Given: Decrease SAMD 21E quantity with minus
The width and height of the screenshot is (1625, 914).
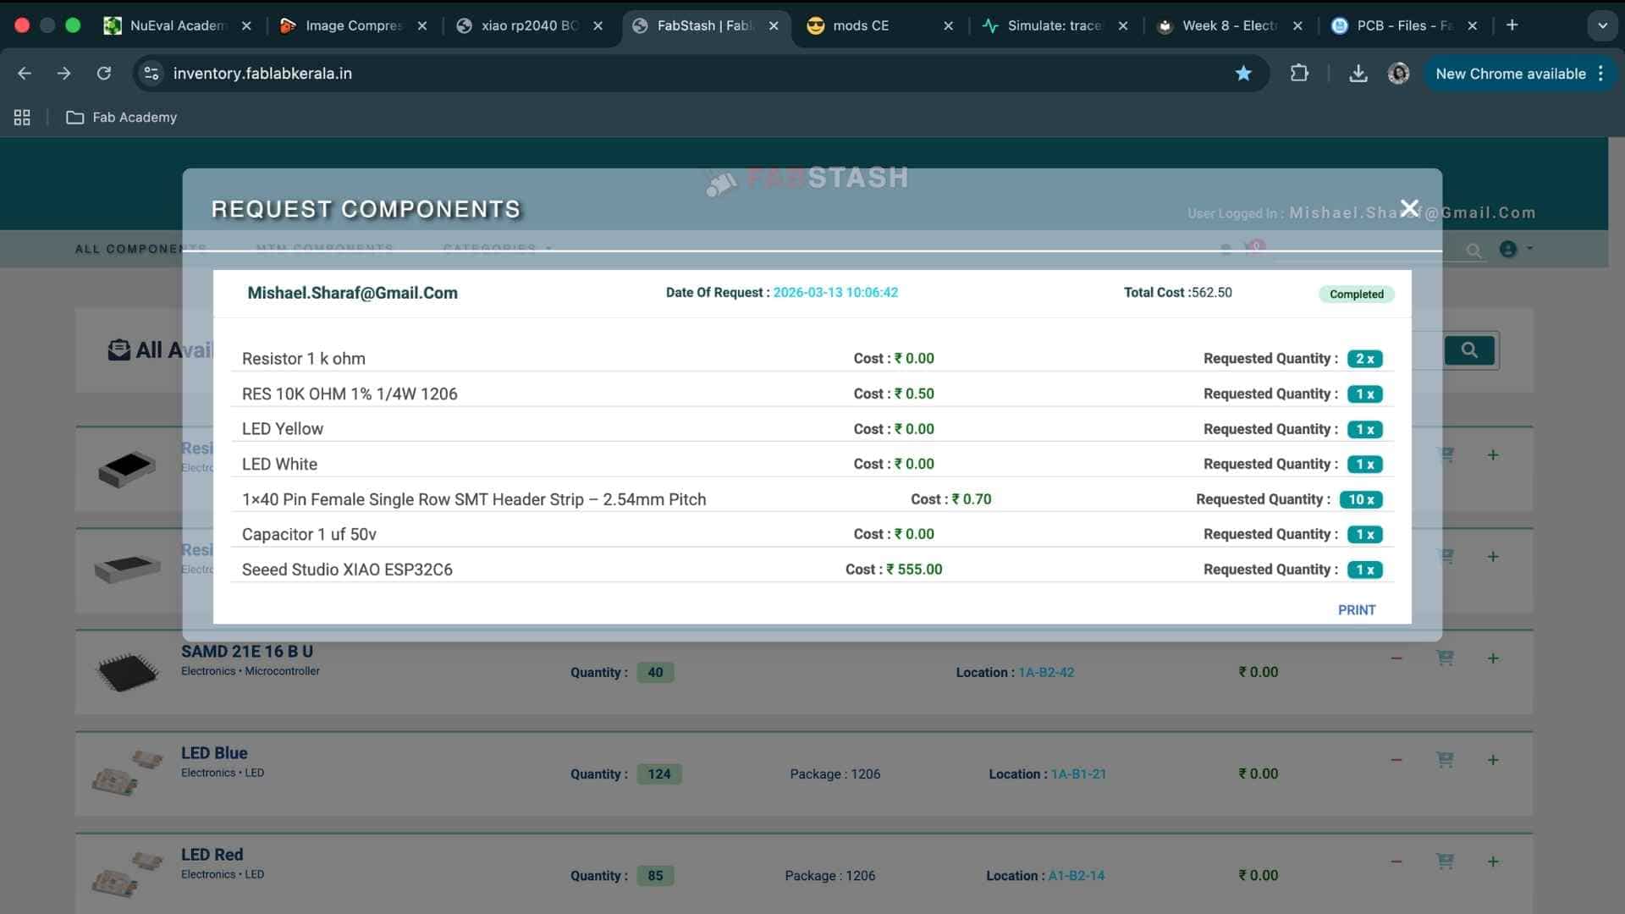Looking at the screenshot, I should [1396, 658].
